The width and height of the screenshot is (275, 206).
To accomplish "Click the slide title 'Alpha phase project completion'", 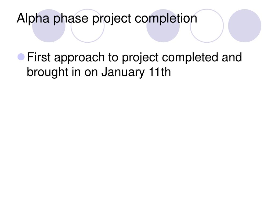I will point(107,19).
